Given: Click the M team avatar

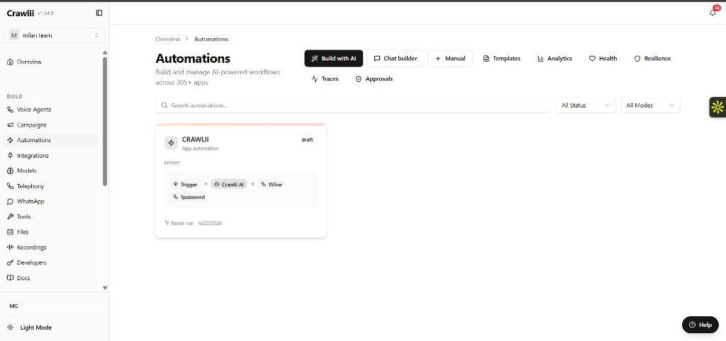Looking at the screenshot, I should pos(14,35).
